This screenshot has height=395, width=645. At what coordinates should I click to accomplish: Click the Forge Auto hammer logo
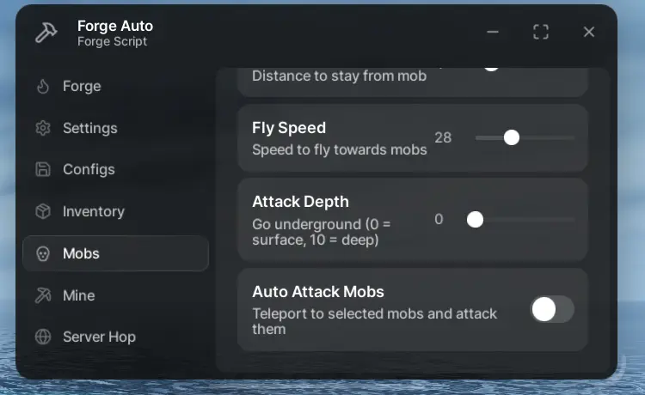(x=46, y=33)
